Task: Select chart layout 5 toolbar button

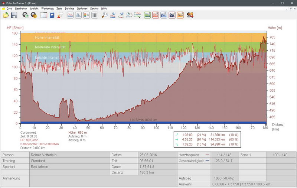Action: coord(180,15)
